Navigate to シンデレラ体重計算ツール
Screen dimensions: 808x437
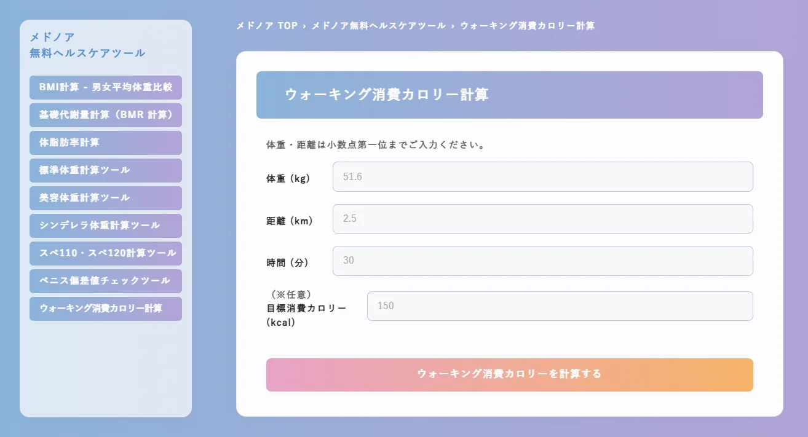click(106, 226)
